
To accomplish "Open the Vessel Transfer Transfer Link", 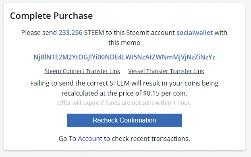I will (x=166, y=71).
